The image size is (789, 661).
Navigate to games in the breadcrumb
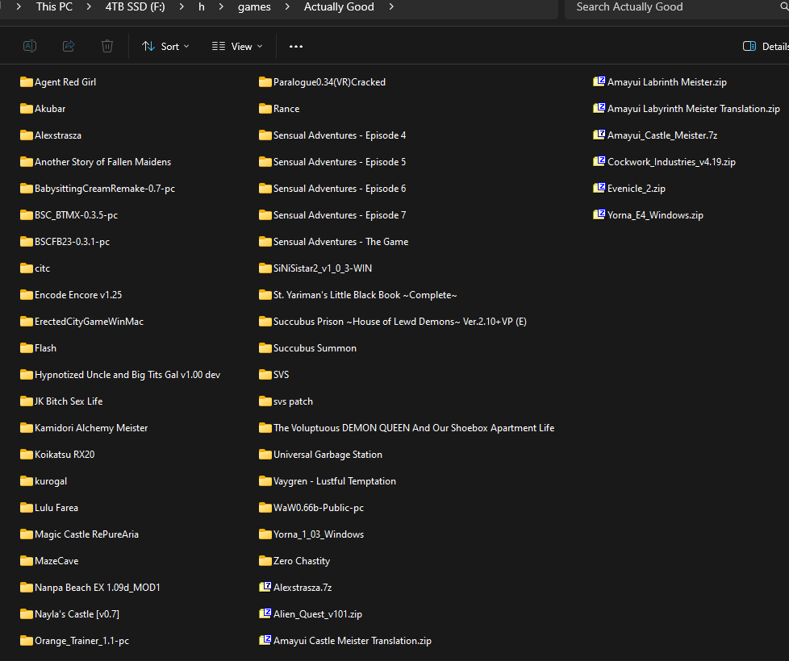pyautogui.click(x=254, y=7)
